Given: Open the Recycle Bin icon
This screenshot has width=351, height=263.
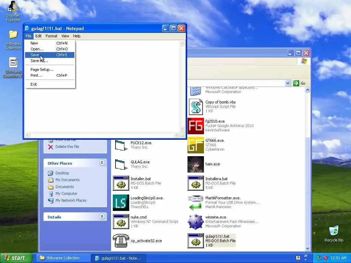Looking at the screenshot, I should [334, 234].
